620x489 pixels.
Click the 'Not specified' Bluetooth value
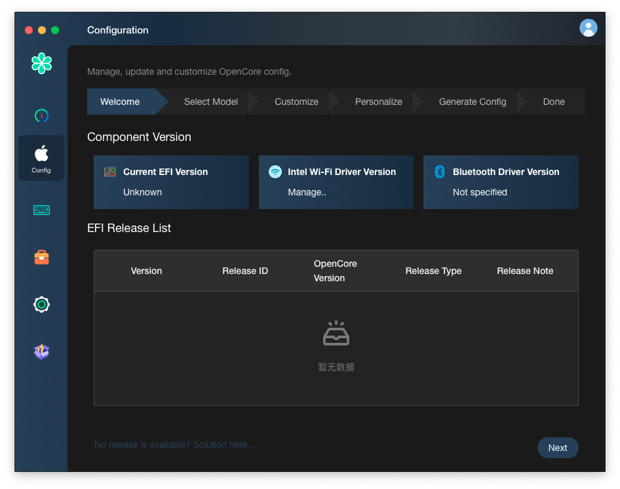point(480,192)
